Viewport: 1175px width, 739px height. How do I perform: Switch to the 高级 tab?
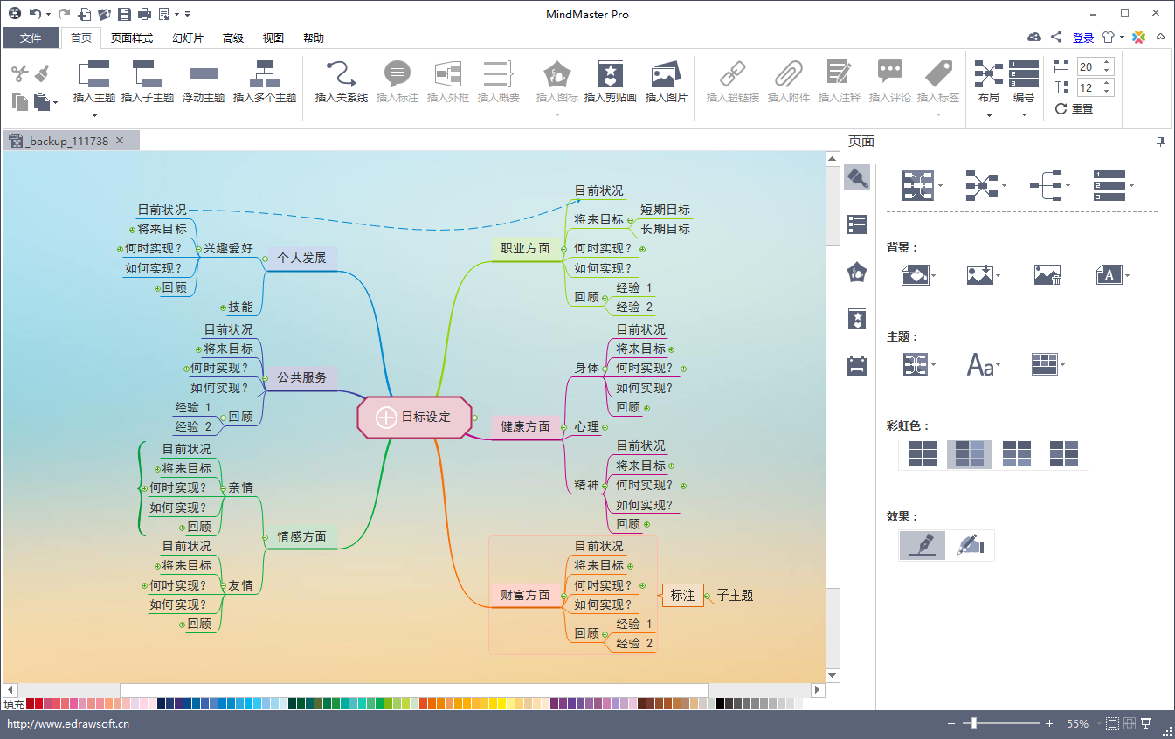(x=233, y=38)
